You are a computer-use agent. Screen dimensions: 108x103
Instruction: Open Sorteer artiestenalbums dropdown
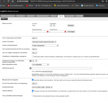click(x=45, y=46)
